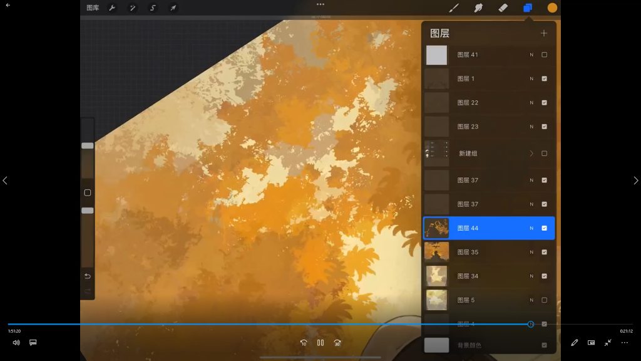Open the orange active color swatch
Viewport: 641px width, 361px height.
[x=552, y=8]
